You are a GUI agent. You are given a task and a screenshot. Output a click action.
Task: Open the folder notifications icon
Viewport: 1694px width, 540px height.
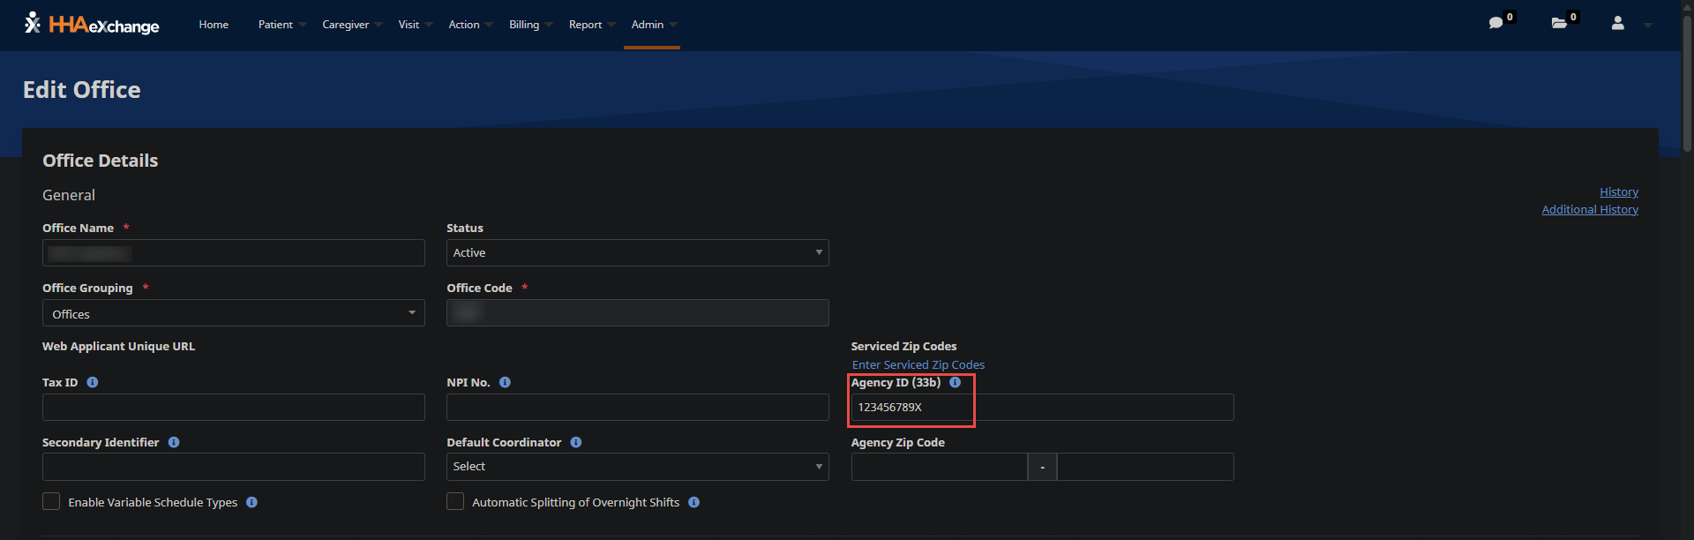tap(1559, 23)
